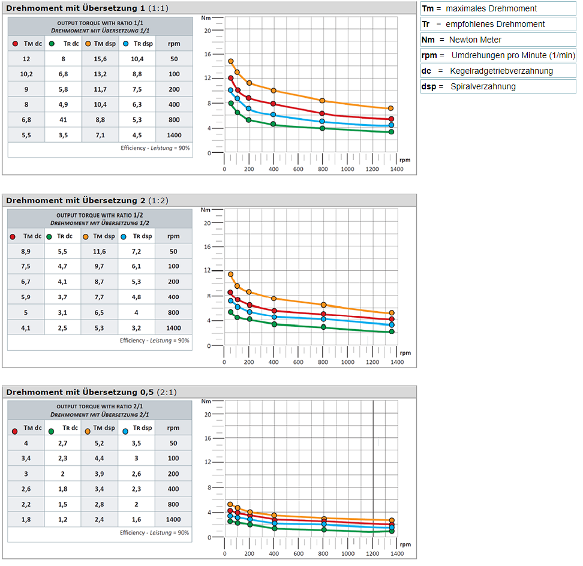Click the green 1400 rpm data point in 1:2 chart
583x566 pixels.
pos(392,332)
